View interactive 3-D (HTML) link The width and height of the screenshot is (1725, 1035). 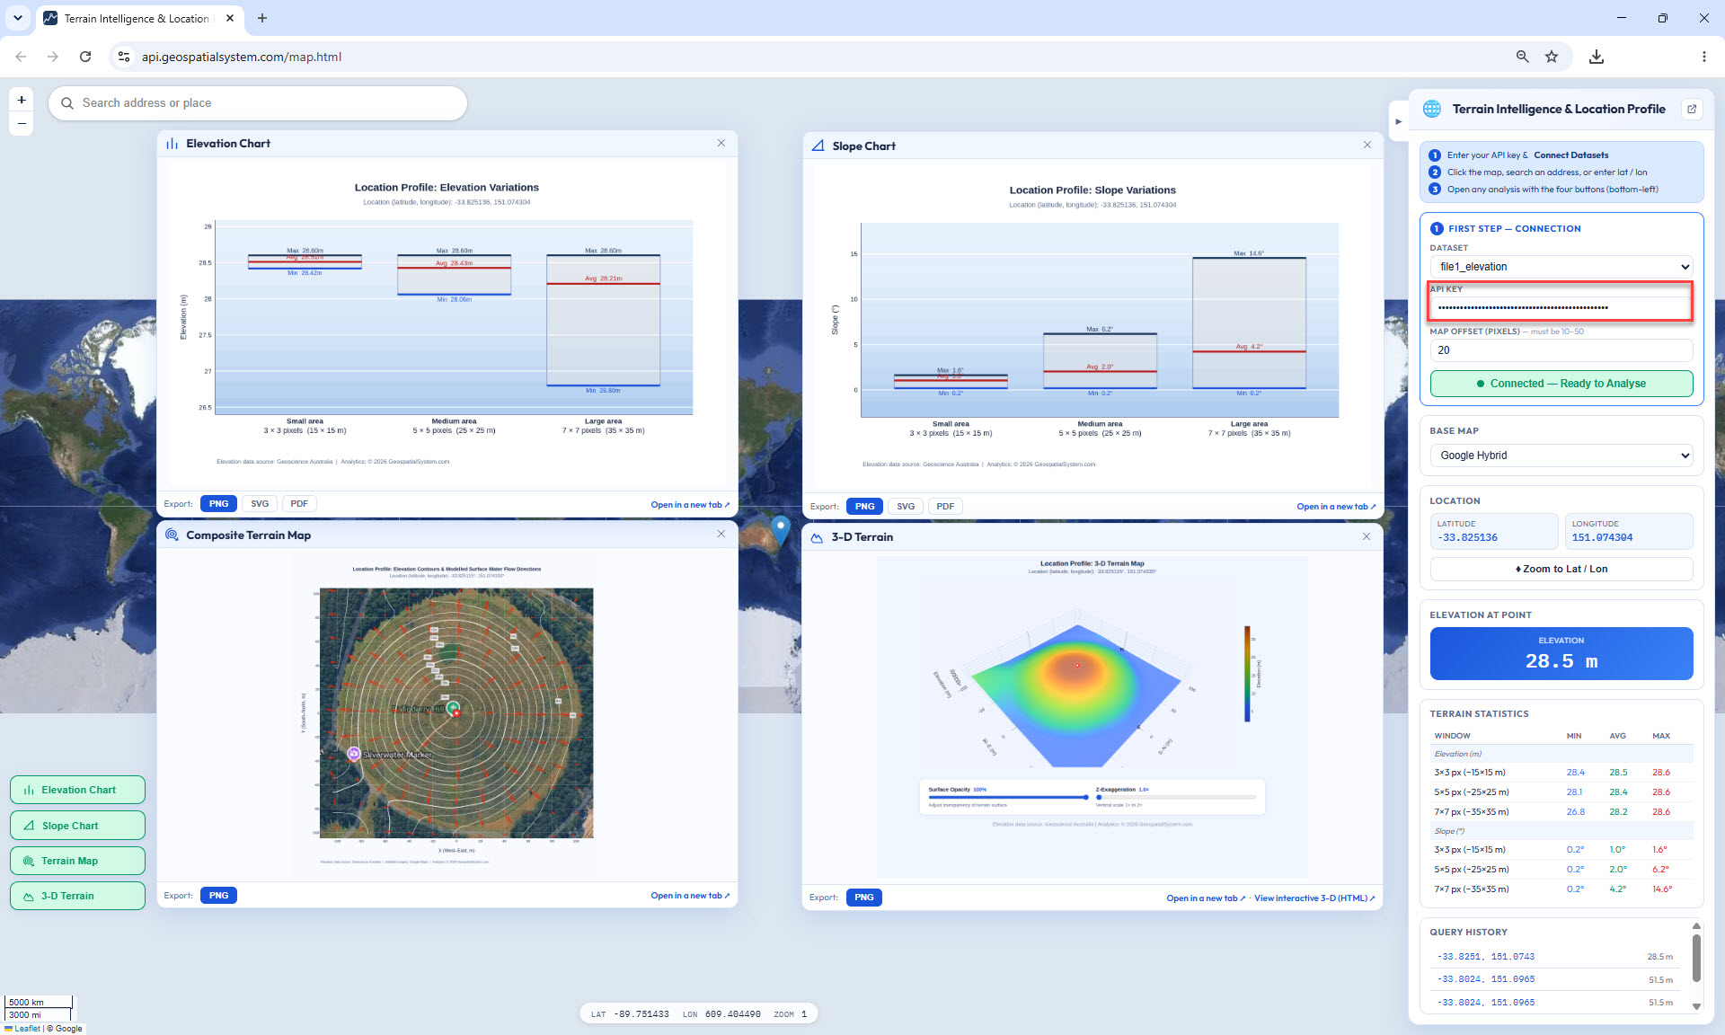click(x=1314, y=898)
